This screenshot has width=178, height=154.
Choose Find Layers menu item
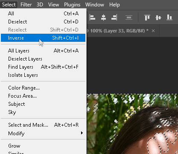tap(43, 67)
